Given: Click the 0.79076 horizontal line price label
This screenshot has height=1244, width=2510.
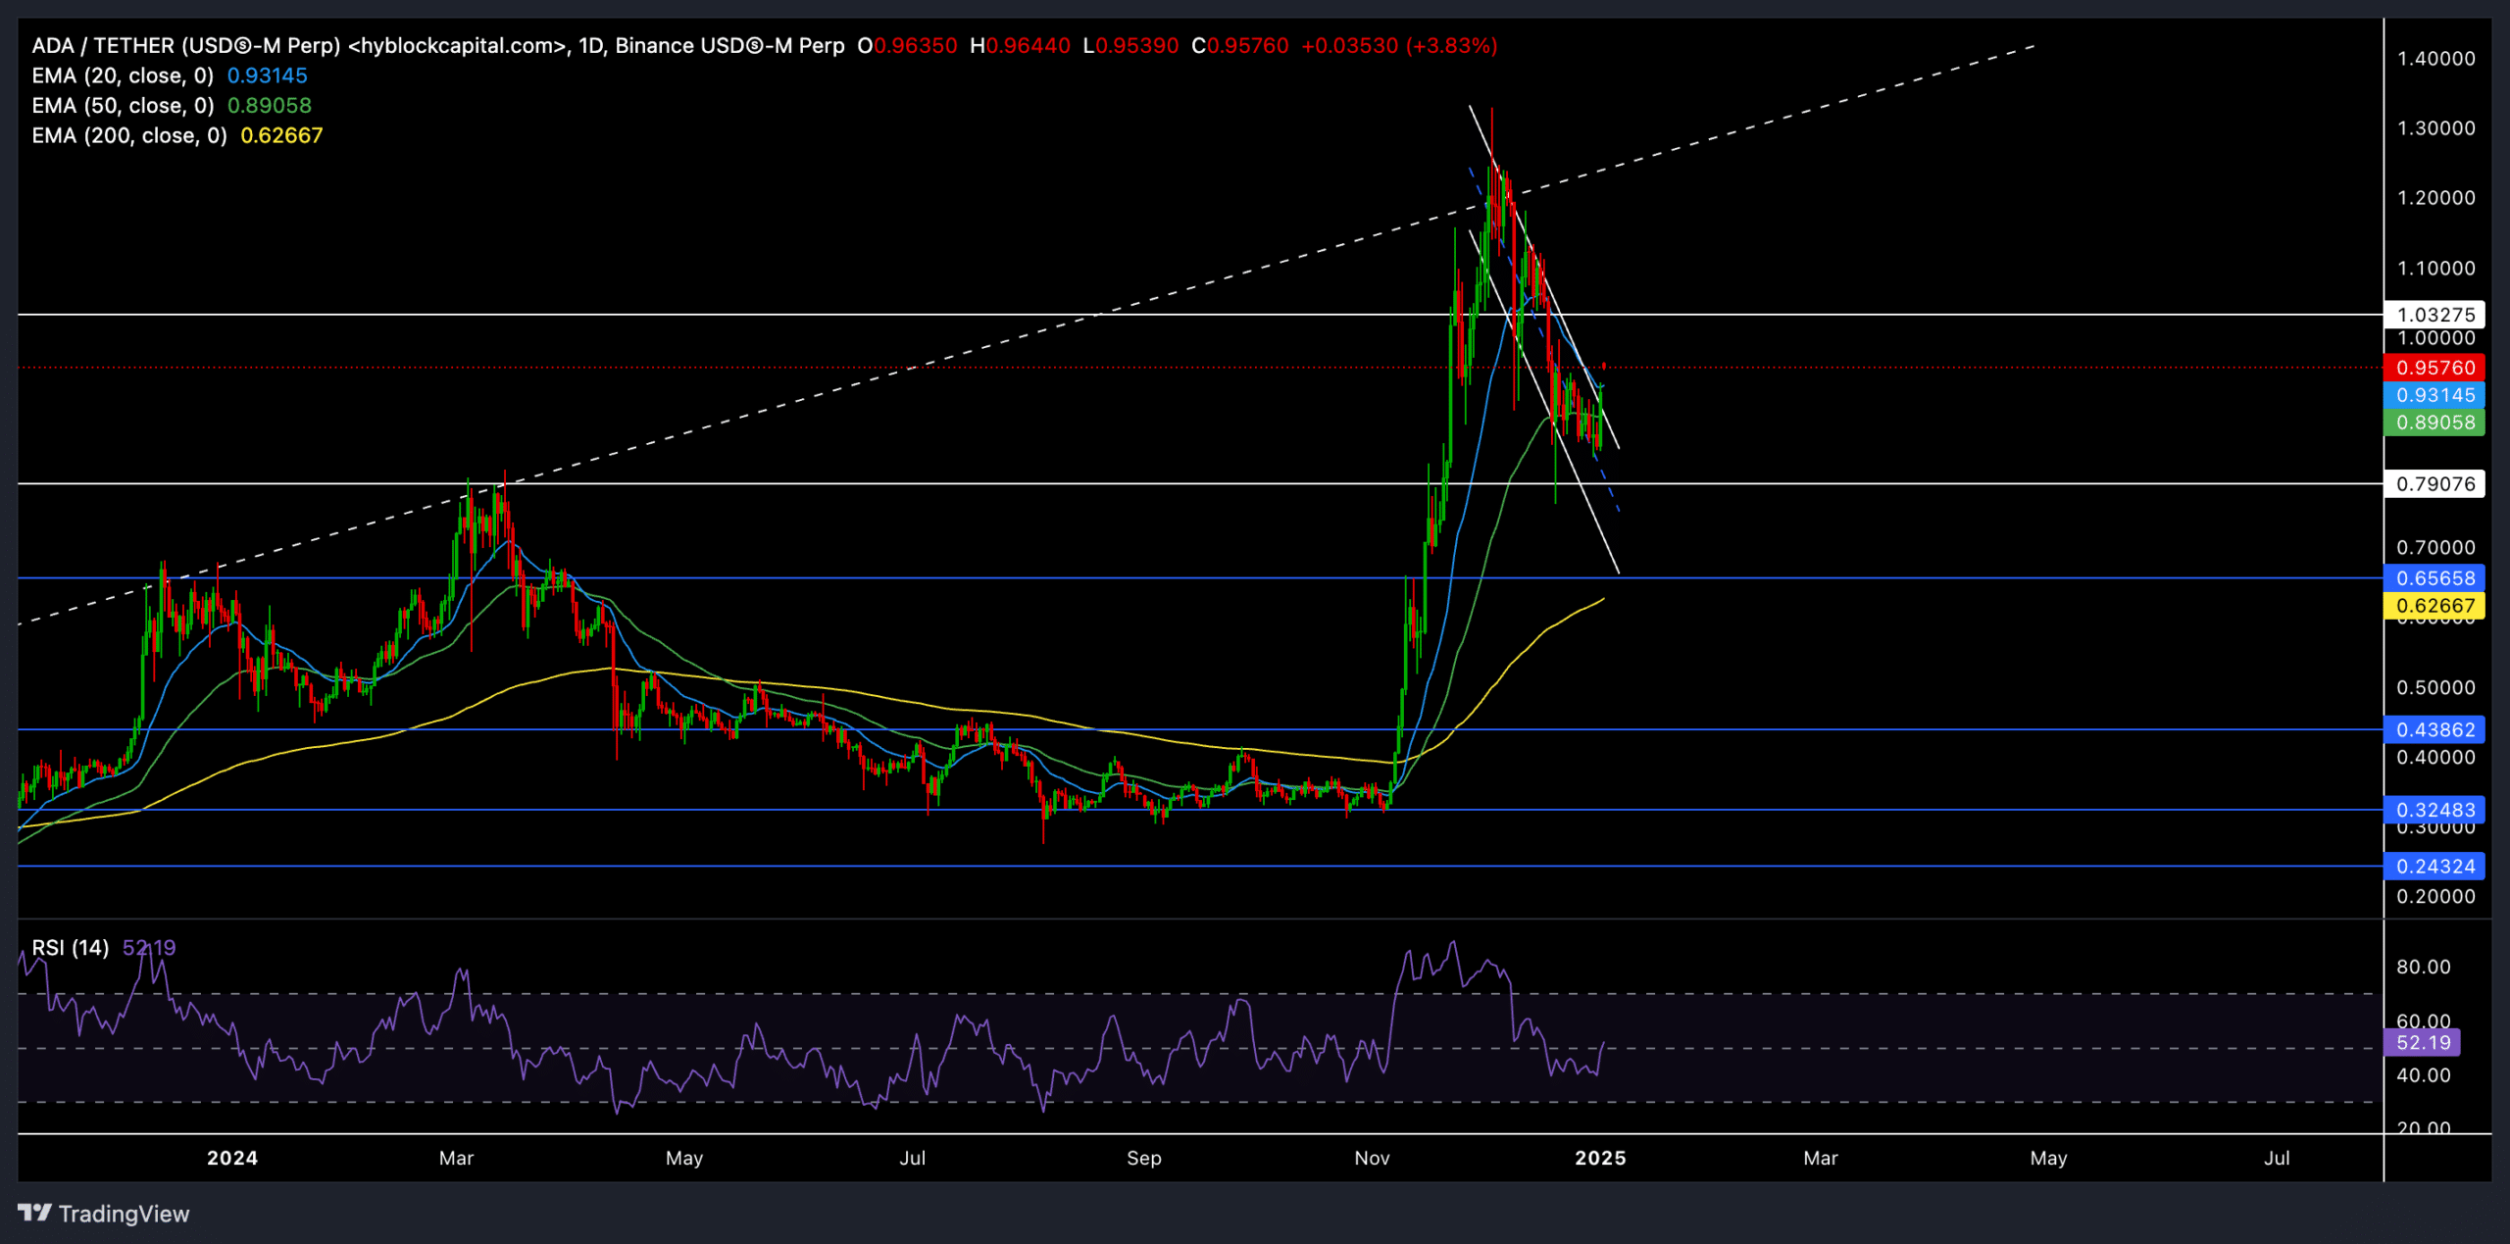Looking at the screenshot, I should coord(2435,483).
